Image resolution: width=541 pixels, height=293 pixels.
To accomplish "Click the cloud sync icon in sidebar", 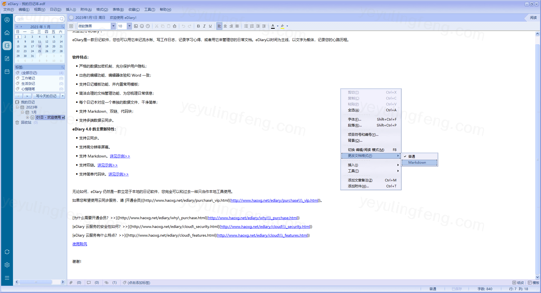I will click(7, 252).
